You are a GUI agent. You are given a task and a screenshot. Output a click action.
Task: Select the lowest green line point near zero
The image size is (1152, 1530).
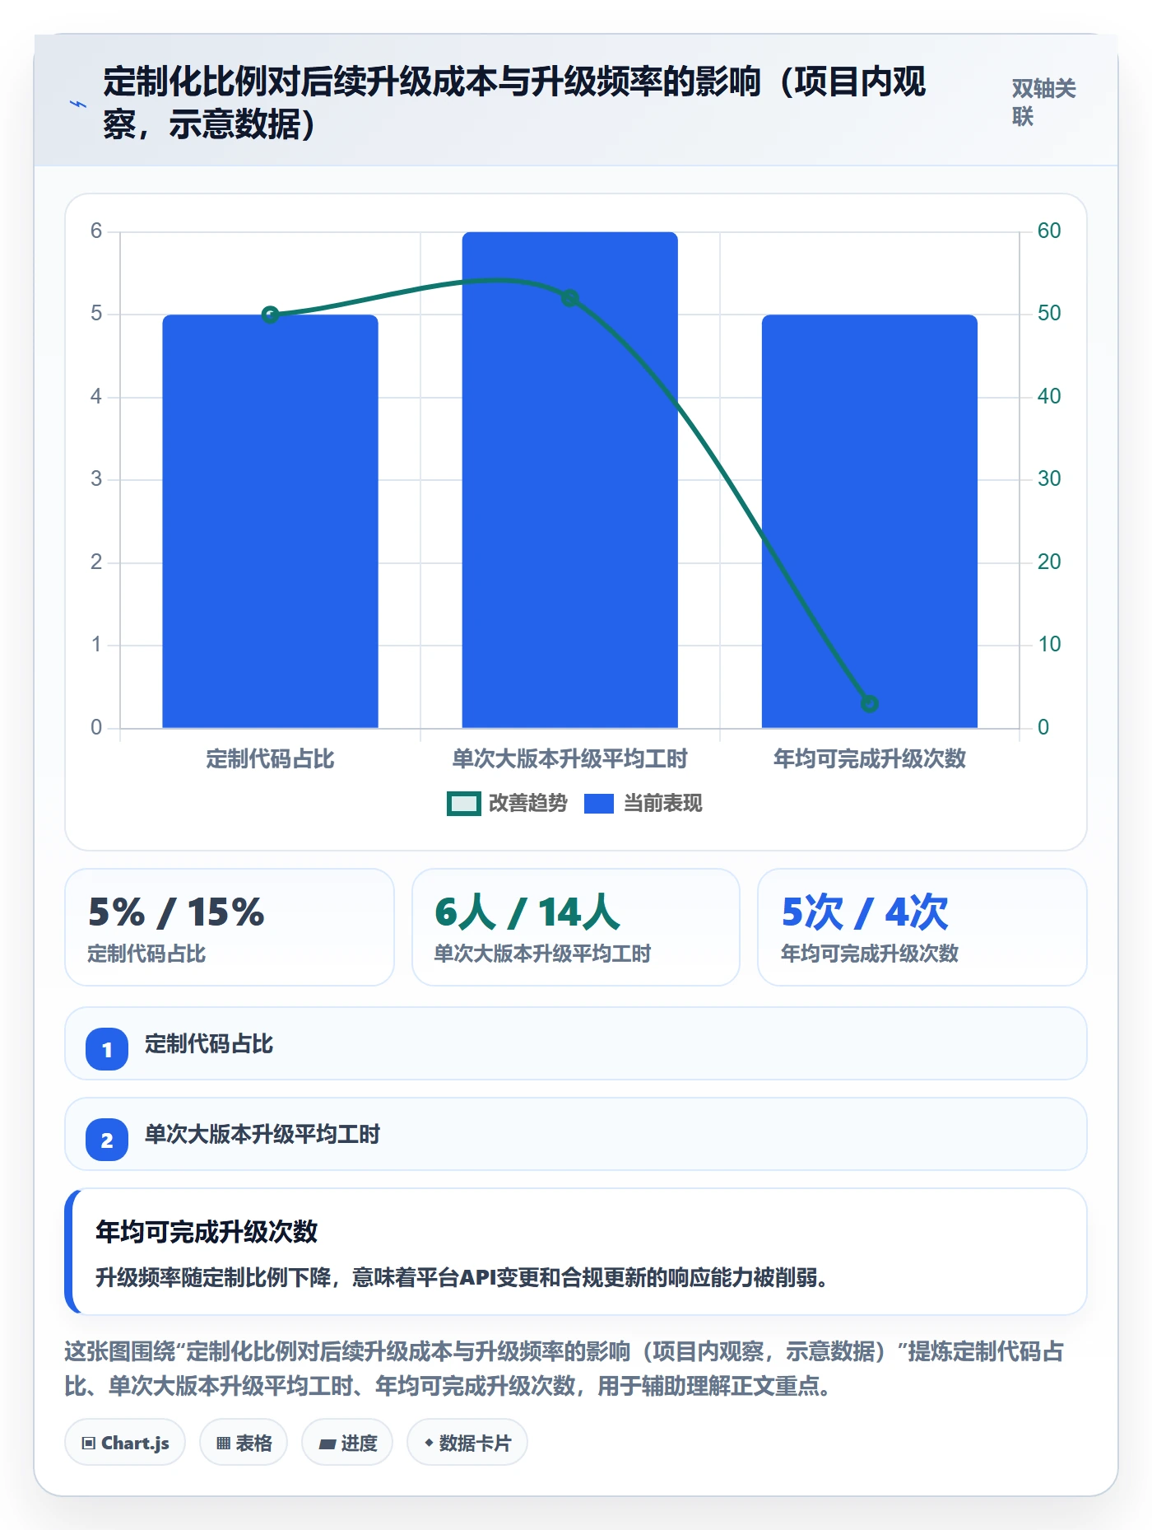[869, 704]
